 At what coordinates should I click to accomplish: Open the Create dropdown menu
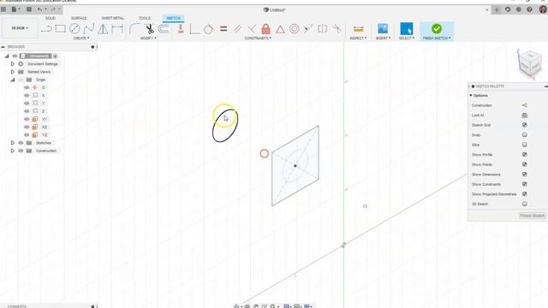(81, 38)
